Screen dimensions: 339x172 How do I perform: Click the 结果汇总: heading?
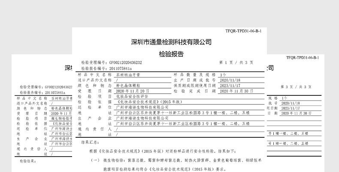[90, 142]
